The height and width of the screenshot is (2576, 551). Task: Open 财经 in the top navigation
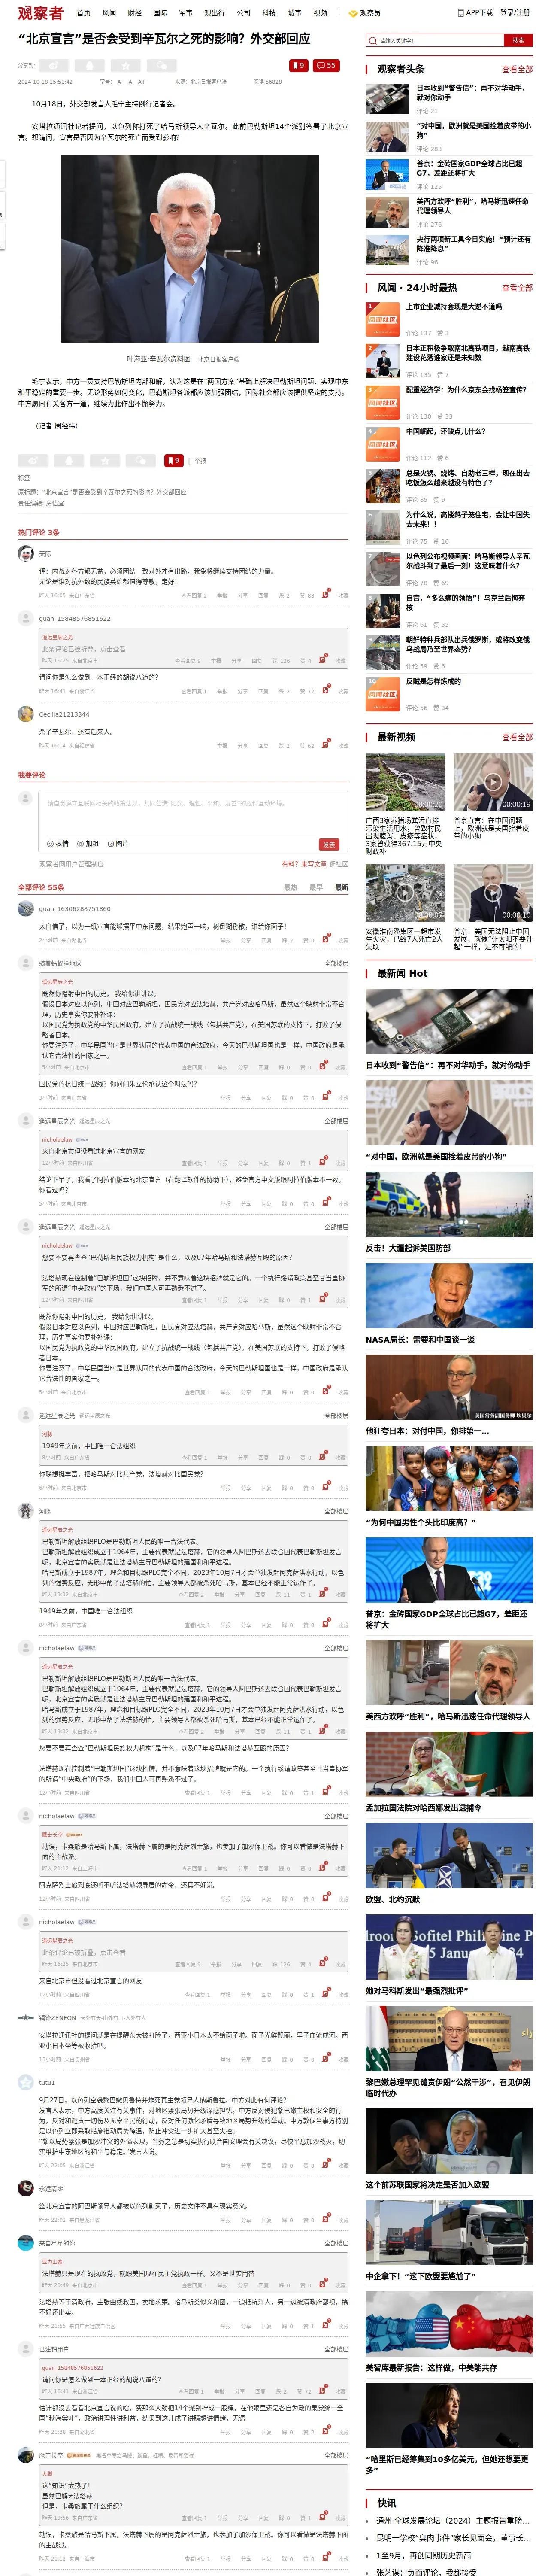tap(135, 13)
